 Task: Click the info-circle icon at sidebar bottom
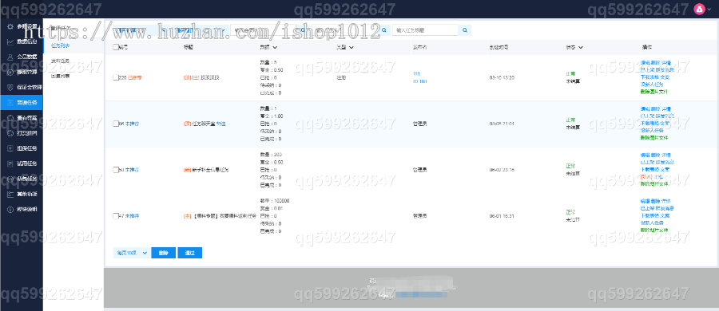(10, 209)
